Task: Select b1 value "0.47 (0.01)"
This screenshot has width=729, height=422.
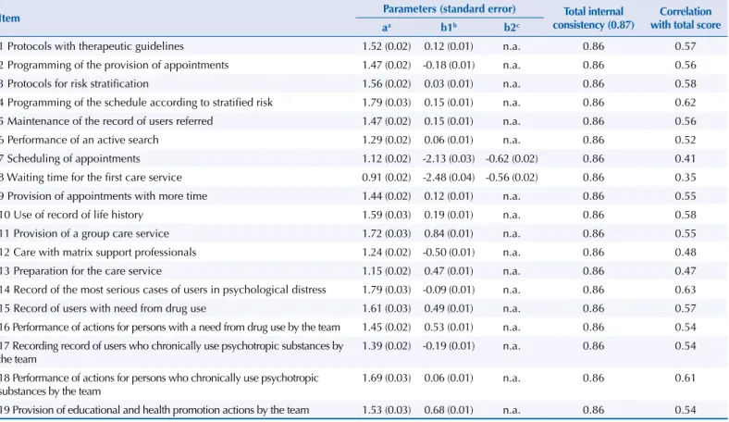Action: point(449,271)
